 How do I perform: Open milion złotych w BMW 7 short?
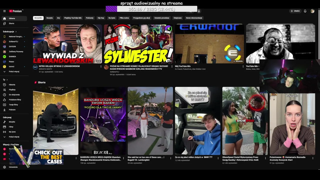tap(198, 121)
